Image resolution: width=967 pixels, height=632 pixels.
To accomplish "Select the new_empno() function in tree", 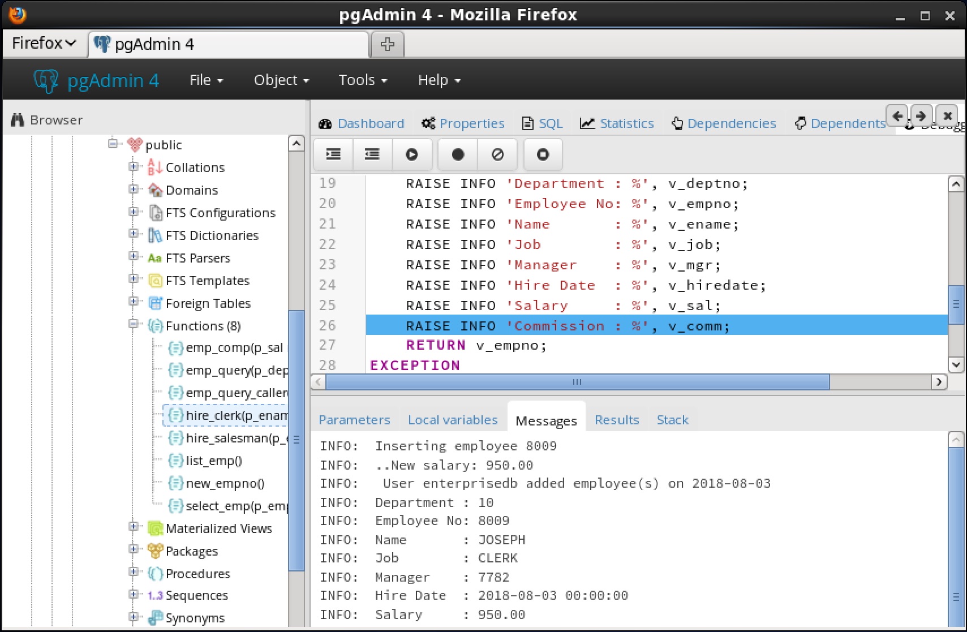I will 225,484.
